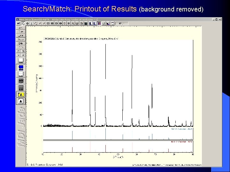Pick the filled rectangle drawing tool
Screen dimensions: 230x172
[52, 23]
